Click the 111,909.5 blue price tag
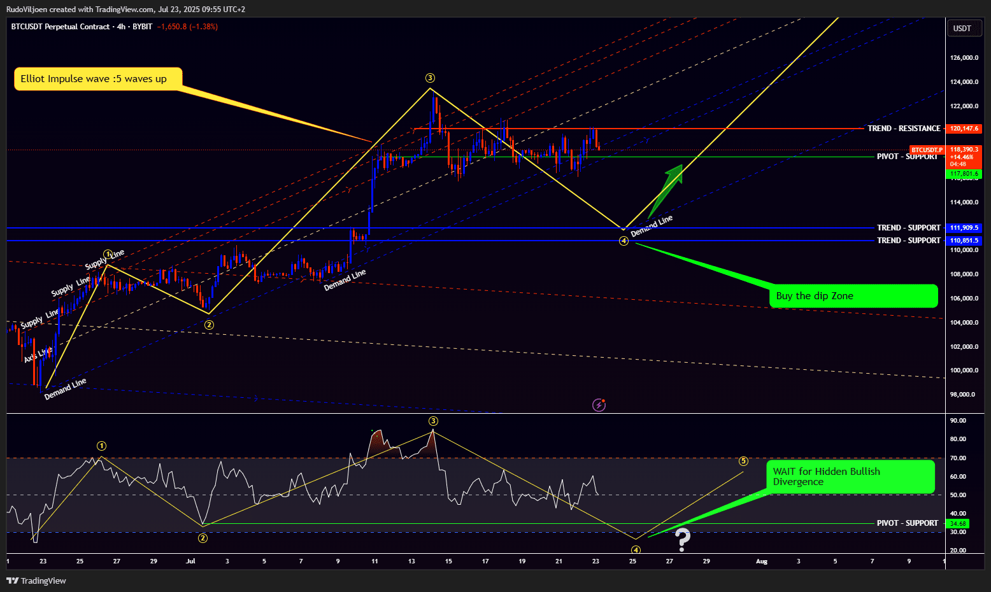This screenshot has width=991, height=592. pyautogui.click(x=964, y=228)
